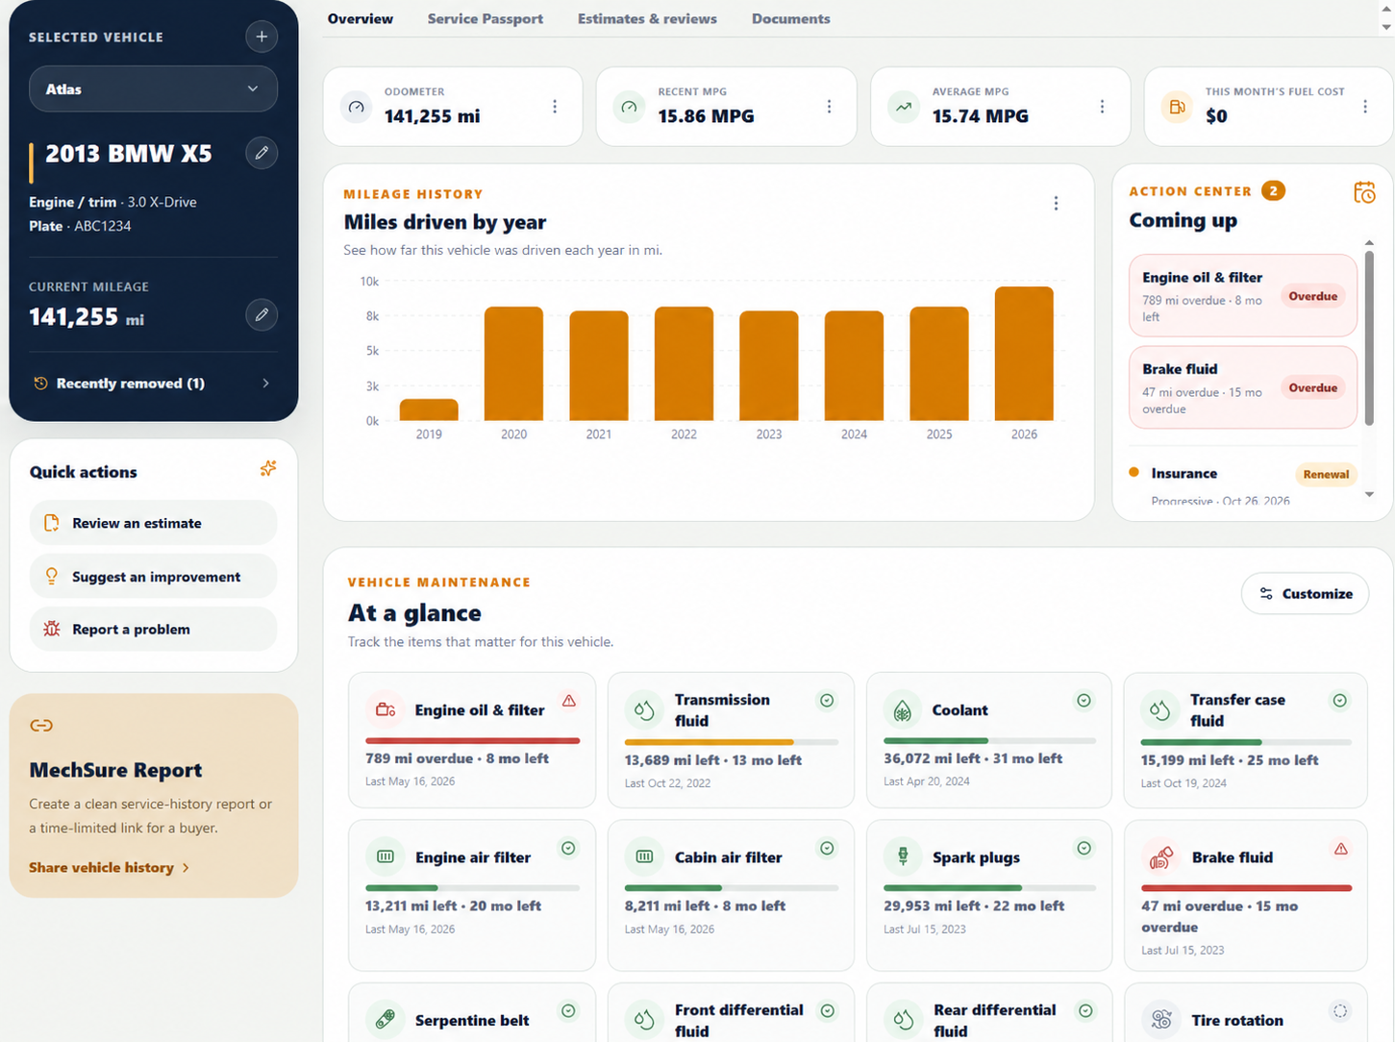Viewport: 1395px width, 1042px height.
Task: Open the Serpentine belt maintenance card
Action: coord(472,1012)
